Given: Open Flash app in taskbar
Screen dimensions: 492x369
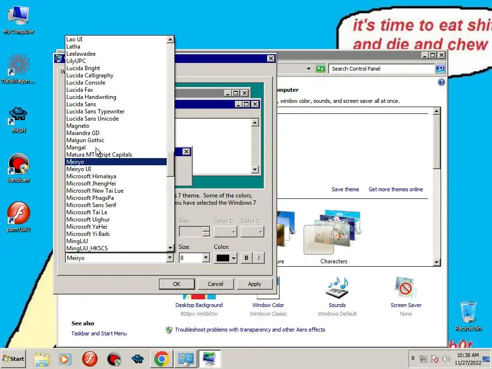Looking at the screenshot, I should pyautogui.click(x=90, y=359).
